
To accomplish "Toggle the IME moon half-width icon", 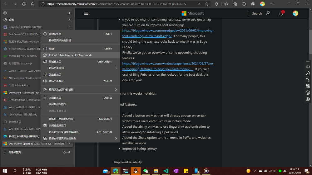I will point(308,73).
